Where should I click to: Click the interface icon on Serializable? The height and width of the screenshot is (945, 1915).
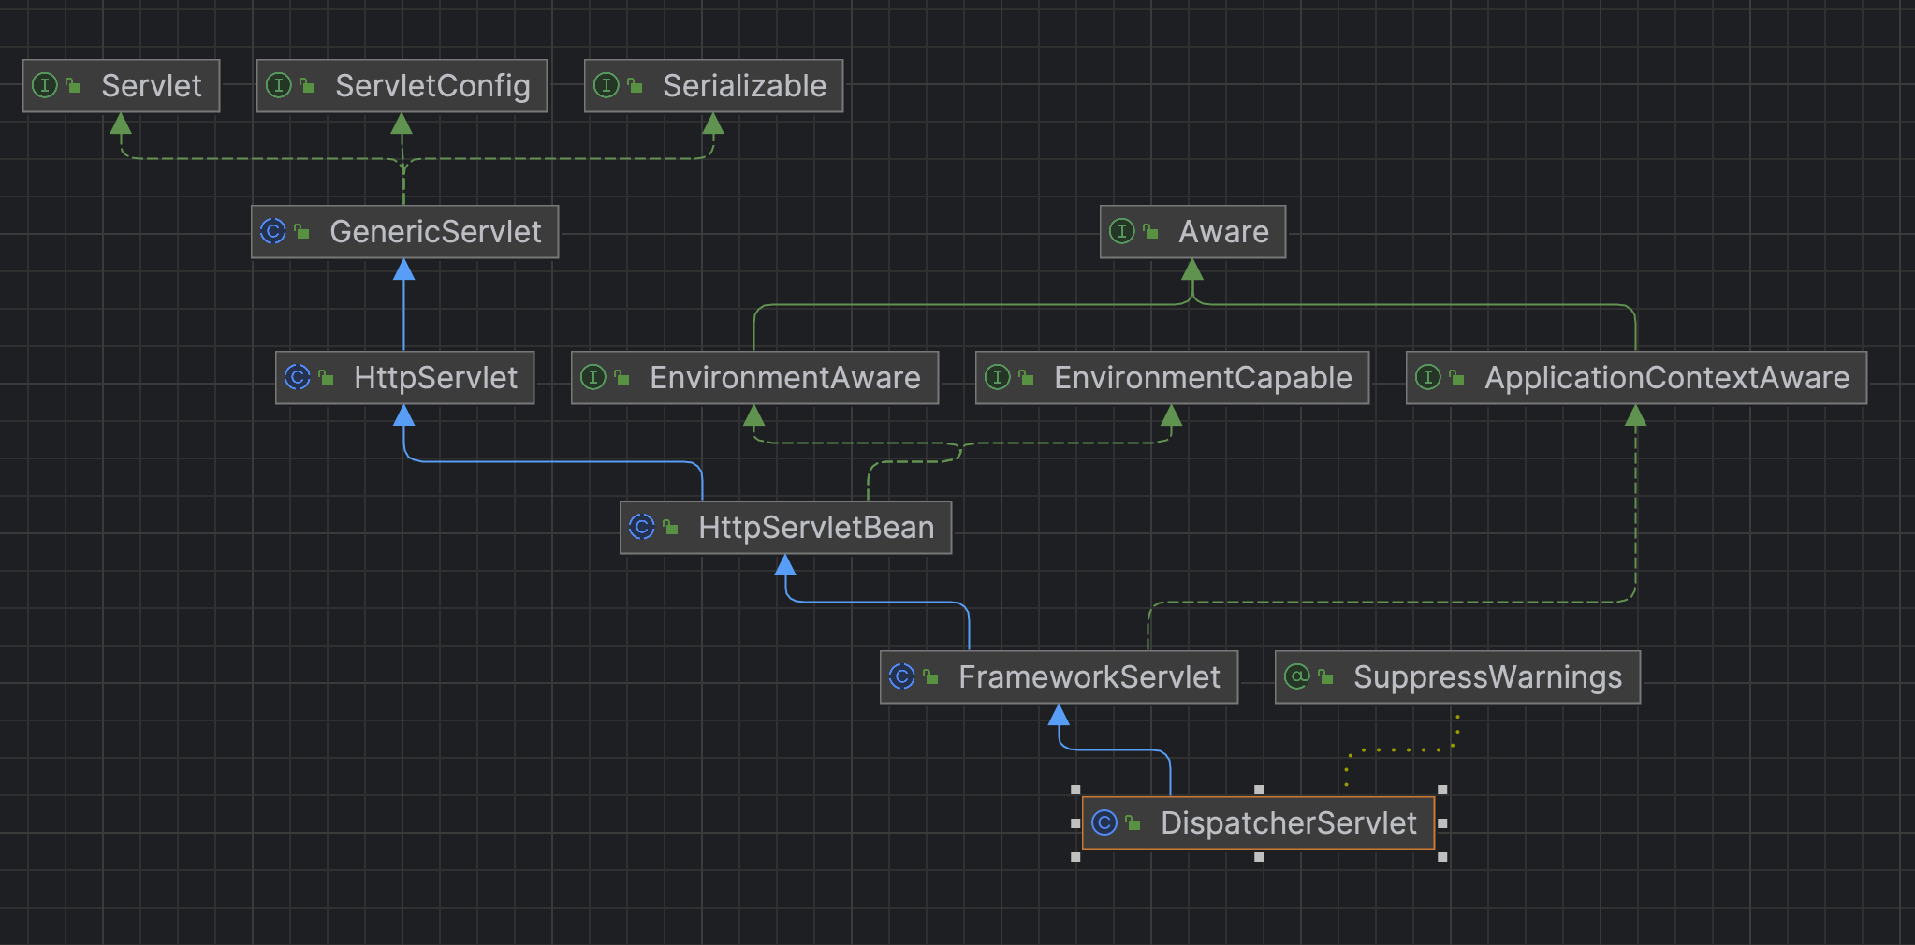coord(607,86)
